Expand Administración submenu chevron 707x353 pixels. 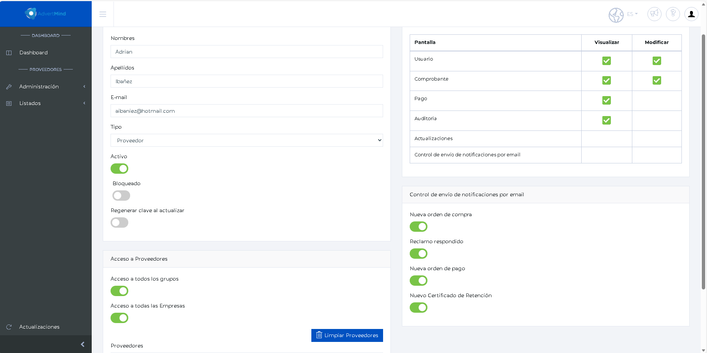pos(84,86)
